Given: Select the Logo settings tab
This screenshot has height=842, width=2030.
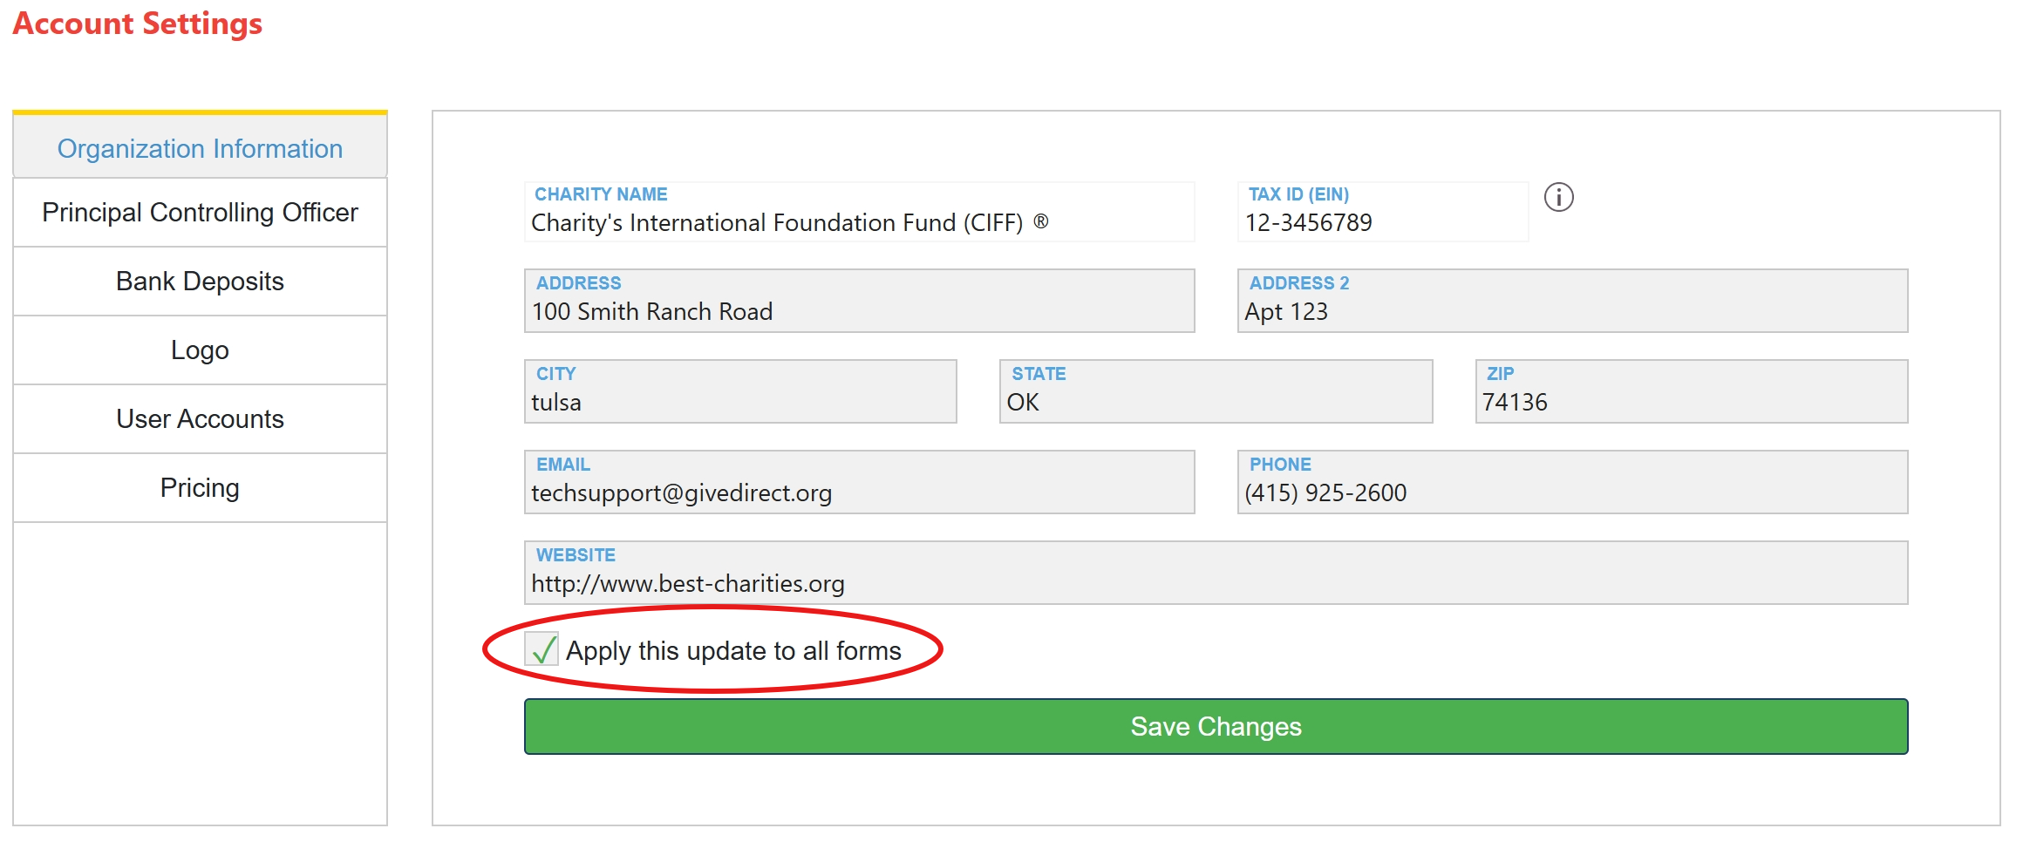Looking at the screenshot, I should (x=200, y=350).
